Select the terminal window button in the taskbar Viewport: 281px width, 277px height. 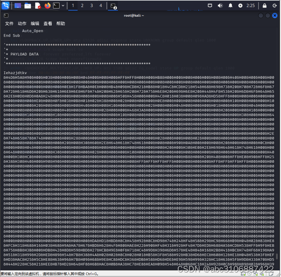113,6
